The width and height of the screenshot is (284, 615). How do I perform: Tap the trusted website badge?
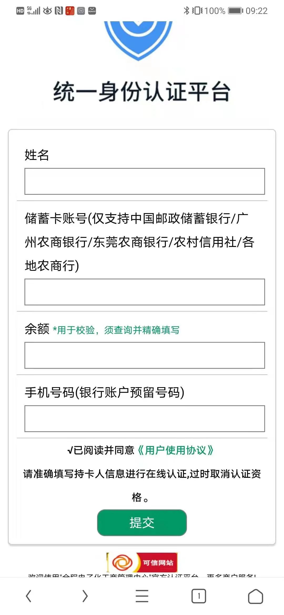[x=142, y=562]
